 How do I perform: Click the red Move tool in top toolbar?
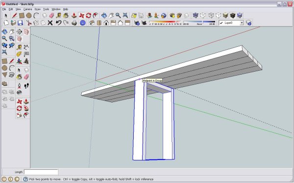81,16
